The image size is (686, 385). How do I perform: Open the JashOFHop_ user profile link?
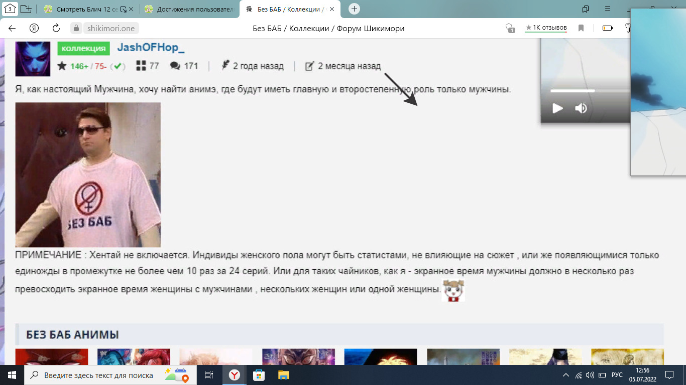[x=151, y=48]
